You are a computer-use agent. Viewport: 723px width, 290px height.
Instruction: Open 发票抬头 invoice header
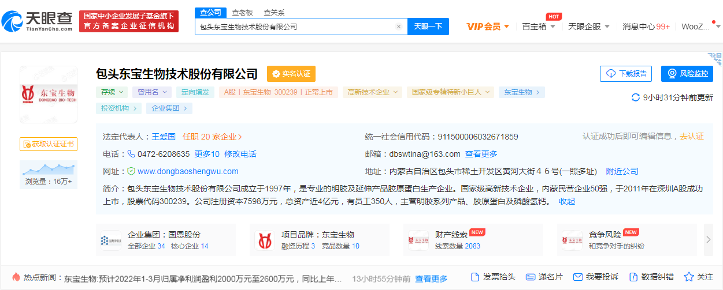[492, 277]
